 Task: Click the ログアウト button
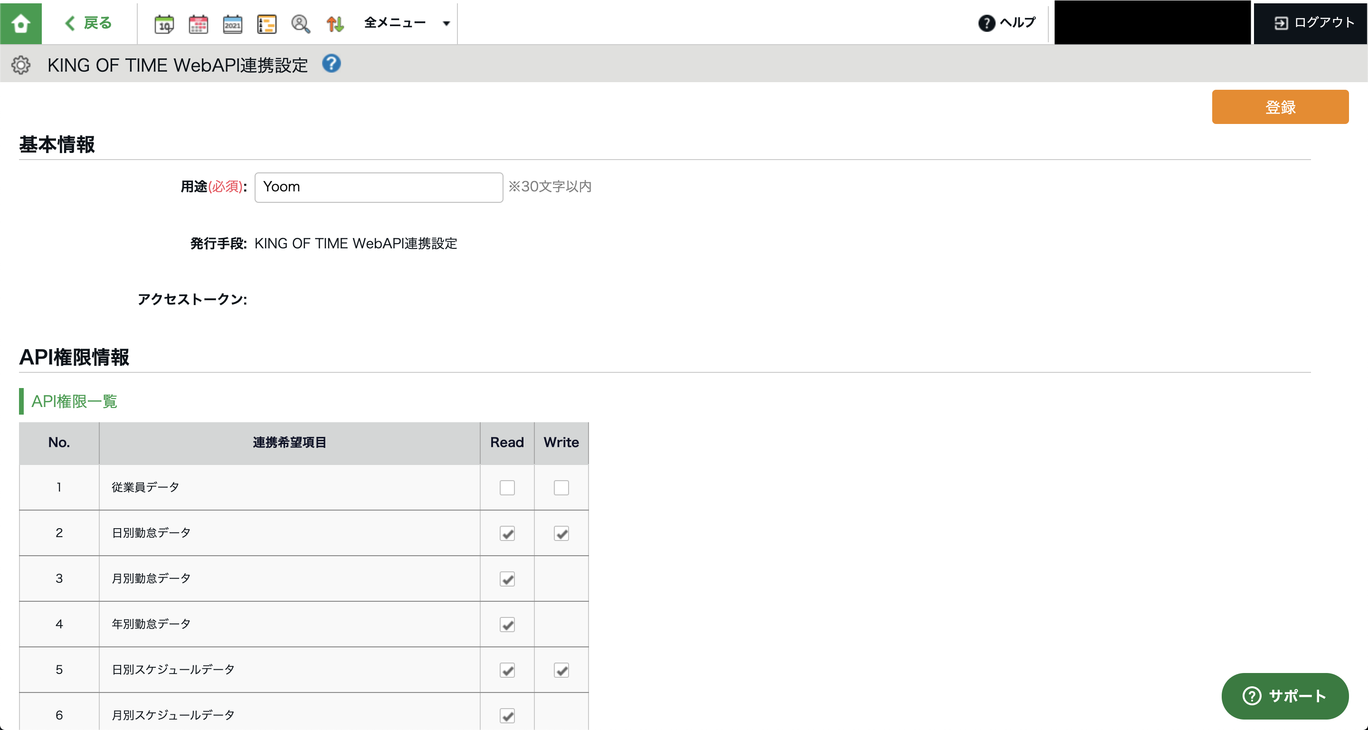pyautogui.click(x=1314, y=23)
